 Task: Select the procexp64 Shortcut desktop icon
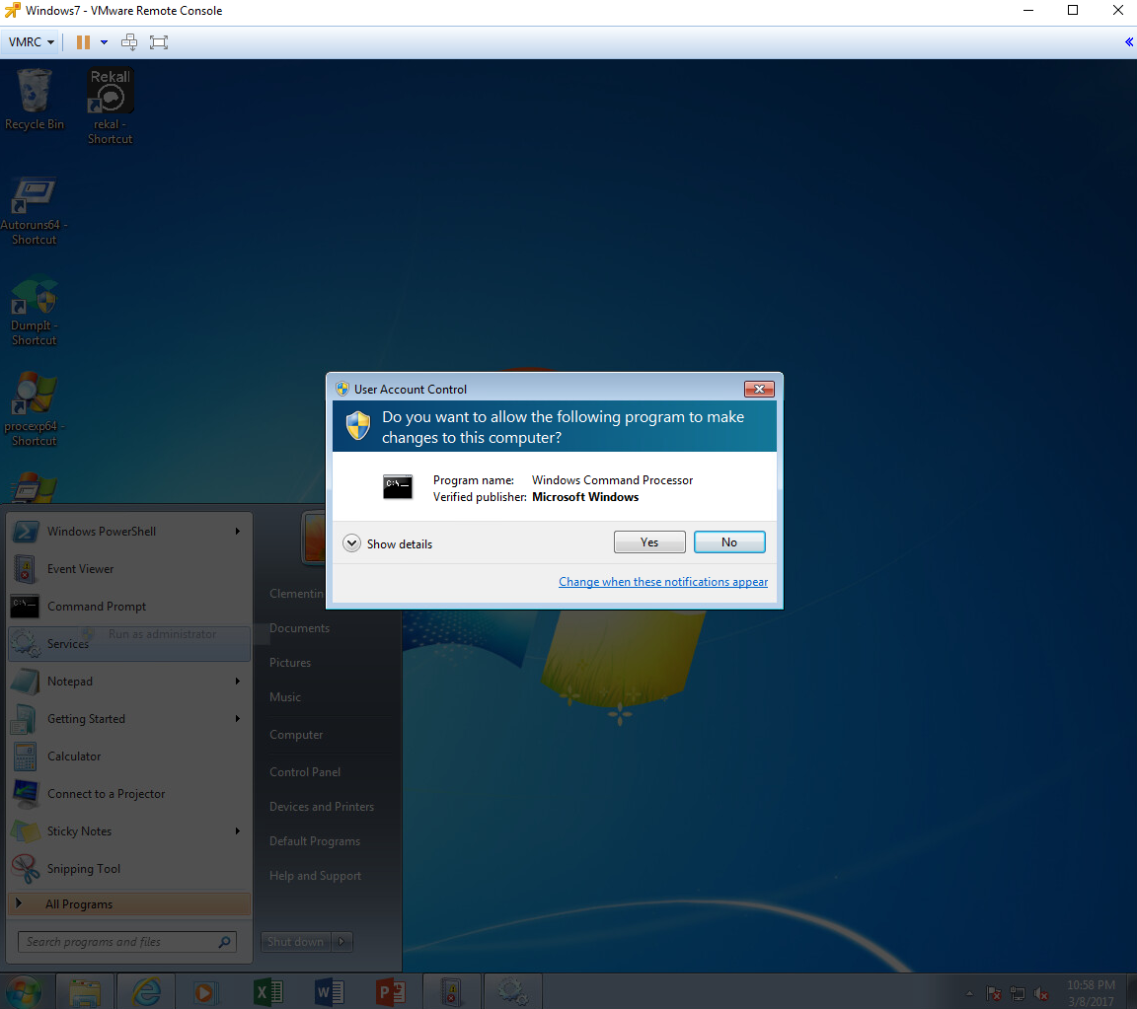tap(35, 409)
